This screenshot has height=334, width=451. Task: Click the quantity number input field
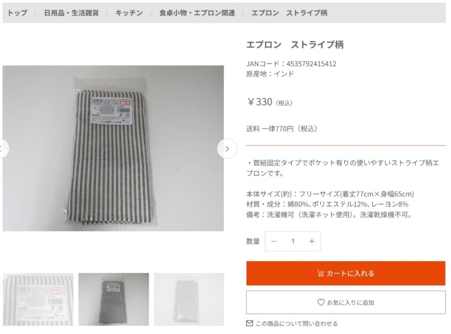click(x=293, y=241)
